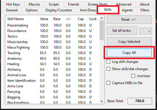Switch to the Advanced tab
Screen dimensions: 157x110
tap(123, 4)
